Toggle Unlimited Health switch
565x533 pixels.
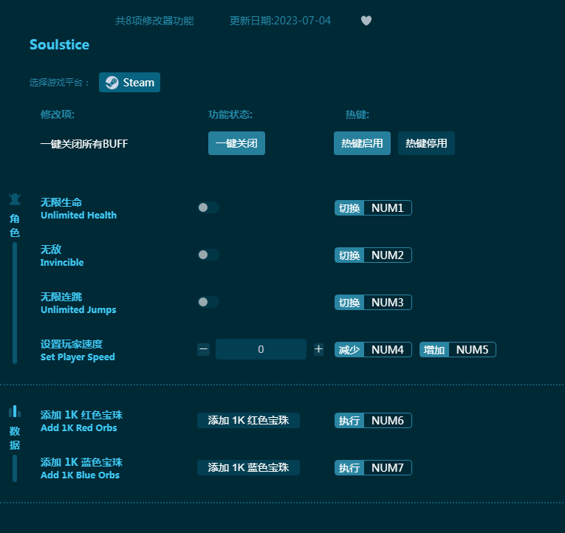(x=208, y=207)
